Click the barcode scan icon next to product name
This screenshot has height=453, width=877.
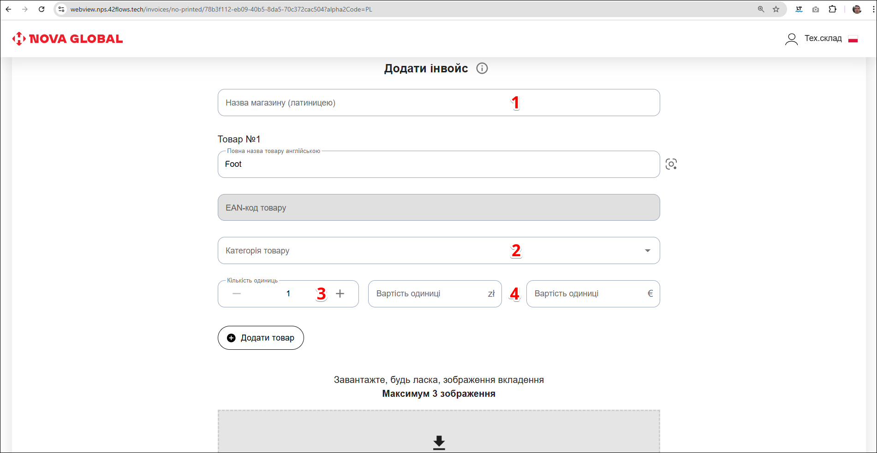pos(671,164)
